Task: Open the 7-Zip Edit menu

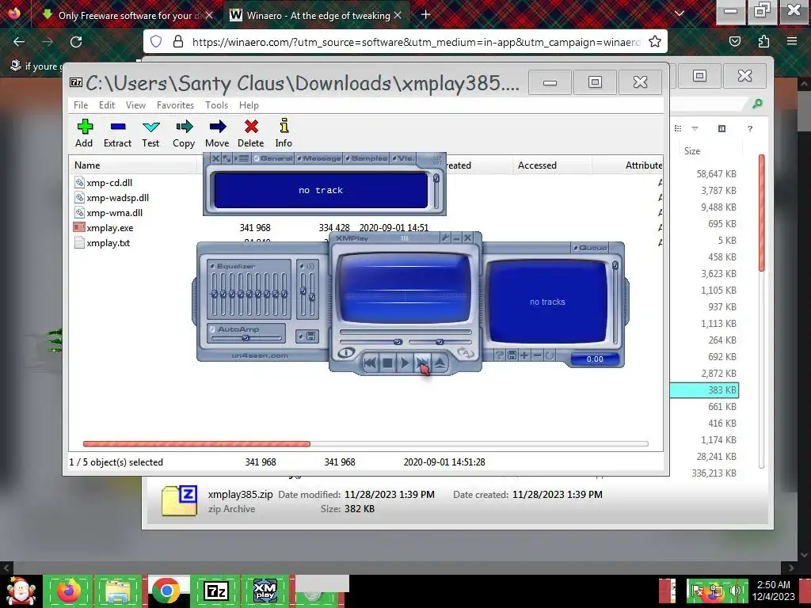Action: [107, 105]
